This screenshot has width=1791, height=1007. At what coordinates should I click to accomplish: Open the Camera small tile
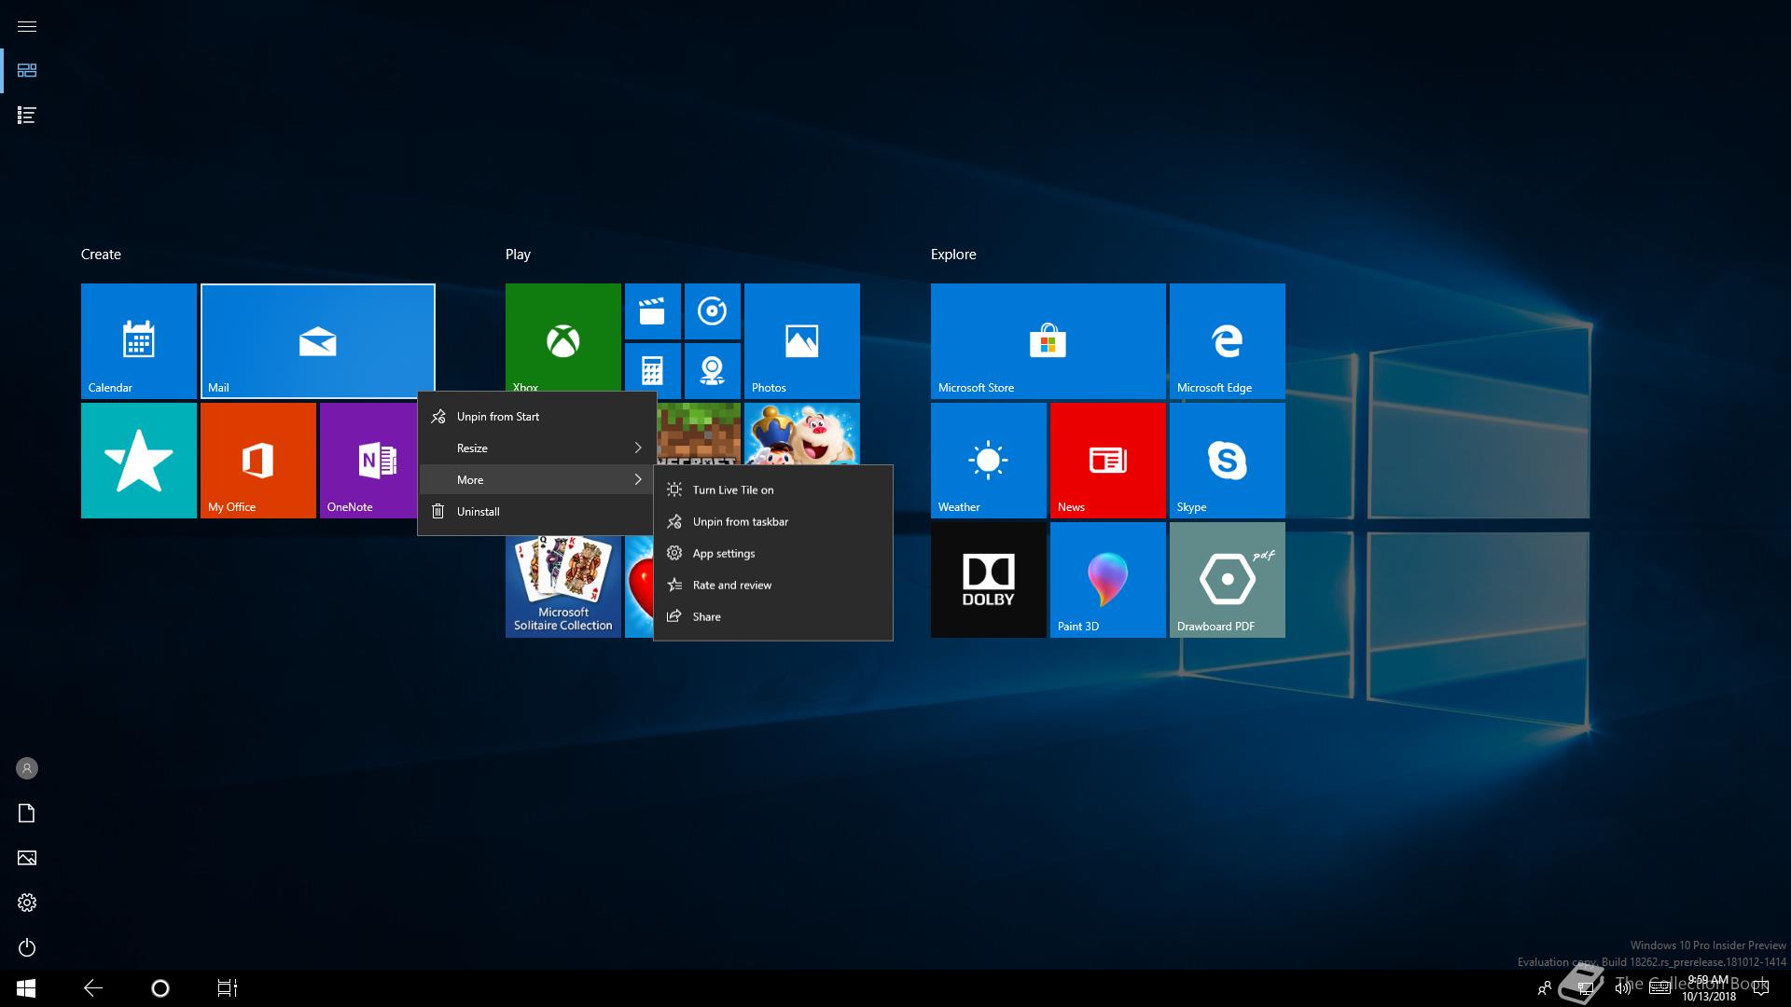(x=712, y=371)
